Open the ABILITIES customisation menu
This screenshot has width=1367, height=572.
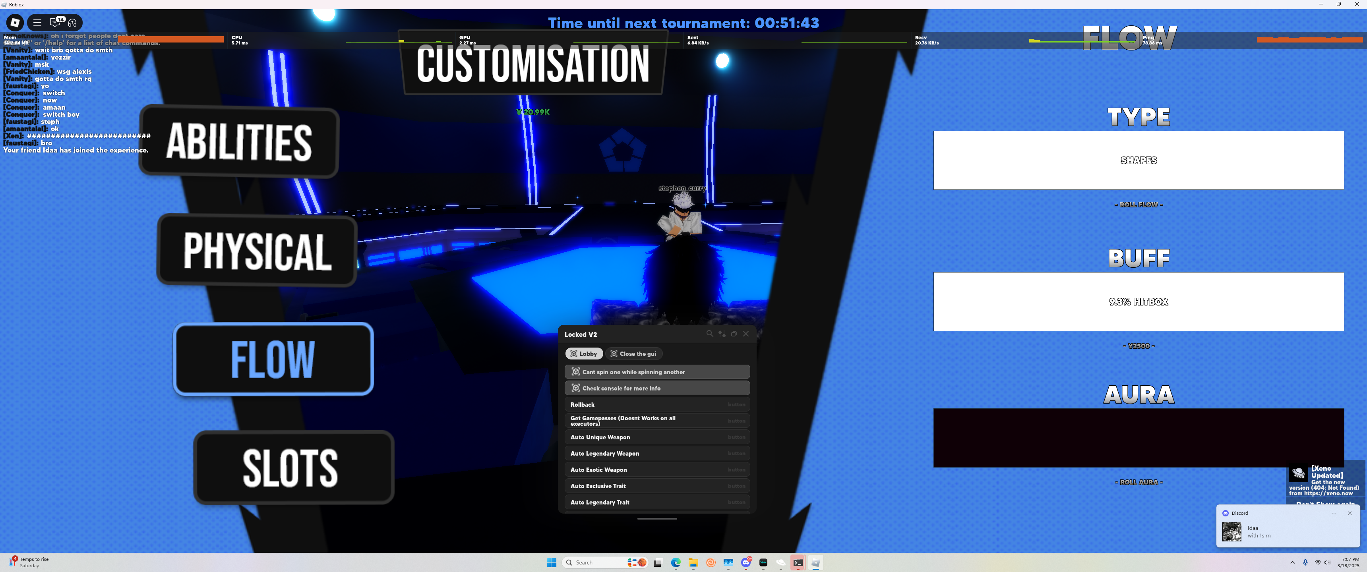pyautogui.click(x=239, y=142)
